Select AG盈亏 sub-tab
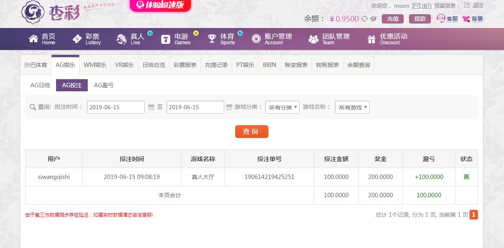 tap(104, 85)
